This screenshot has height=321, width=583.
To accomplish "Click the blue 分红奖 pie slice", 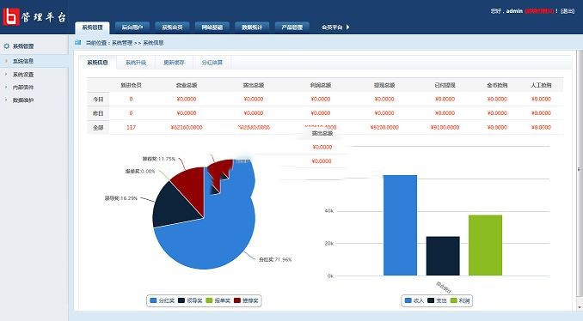I will click(216, 238).
